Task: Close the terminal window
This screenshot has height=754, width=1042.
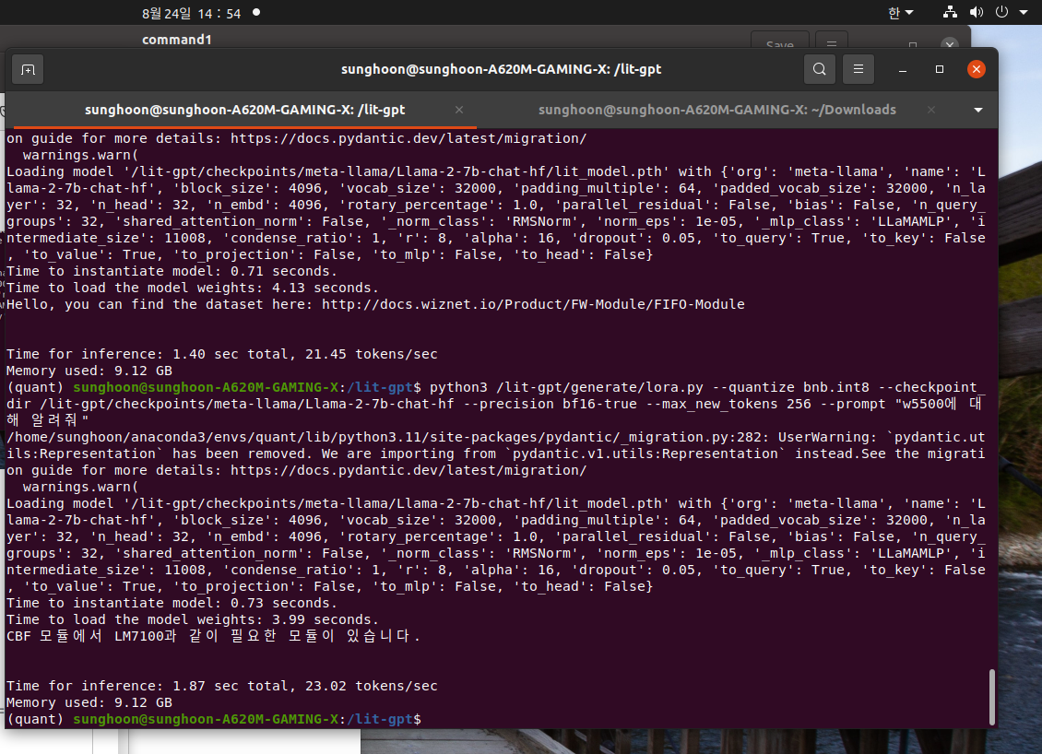Action: 977,69
